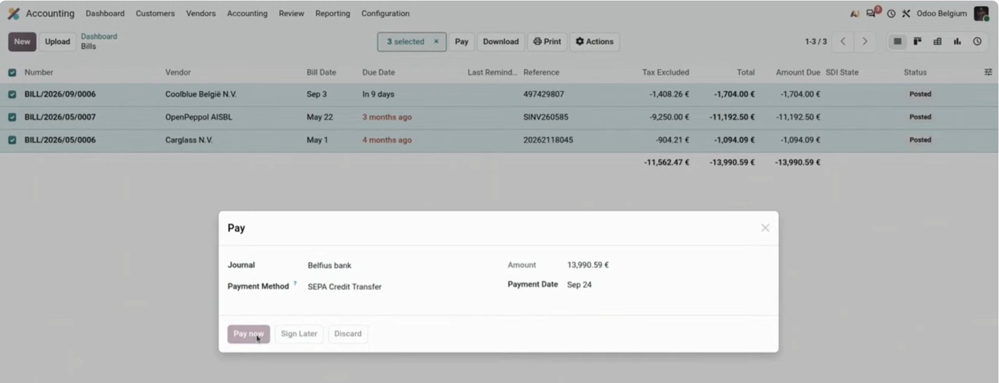Click the '3 months ago' due date

387,117
